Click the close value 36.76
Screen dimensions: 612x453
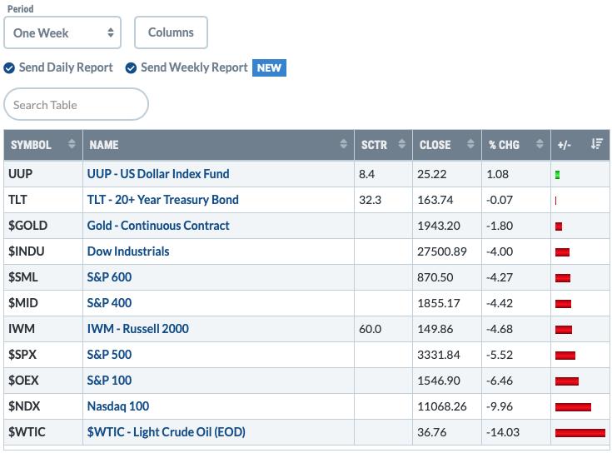pyautogui.click(x=431, y=432)
